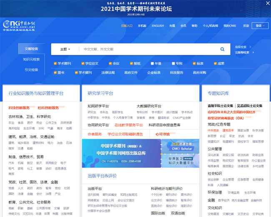Open 吴孟超院士论文集 link
This screenshot has width=271, height=217.
250,106
